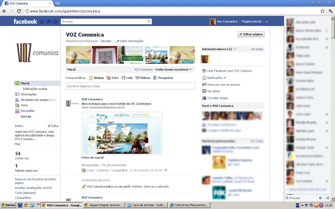Click Curtir (desfazer) link
335x209 pixels.
pos(25,193)
